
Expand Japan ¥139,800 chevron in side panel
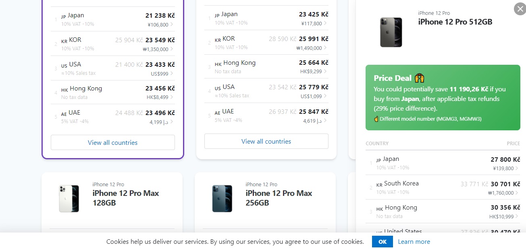517,169
